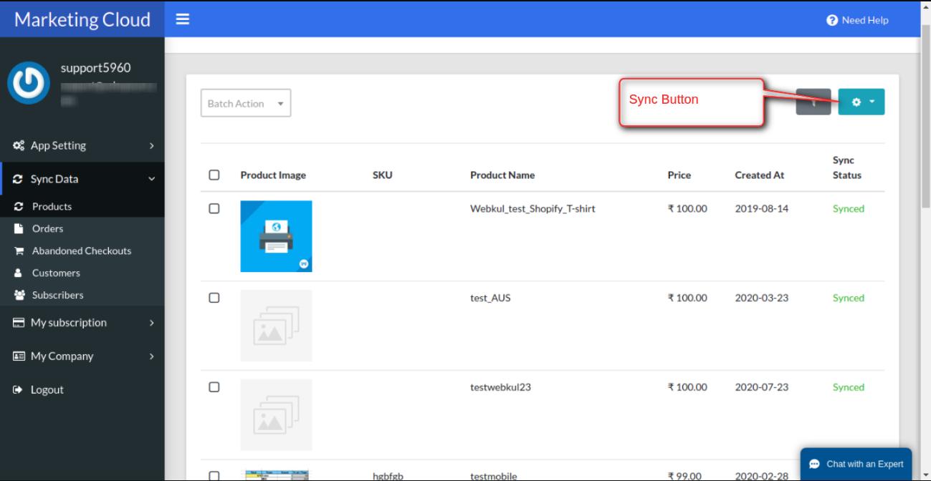
Task: Go to Abandoned Checkouts
Action: (82, 251)
